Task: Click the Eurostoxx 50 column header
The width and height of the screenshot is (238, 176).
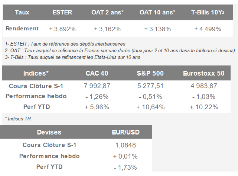Action: coord(203,73)
